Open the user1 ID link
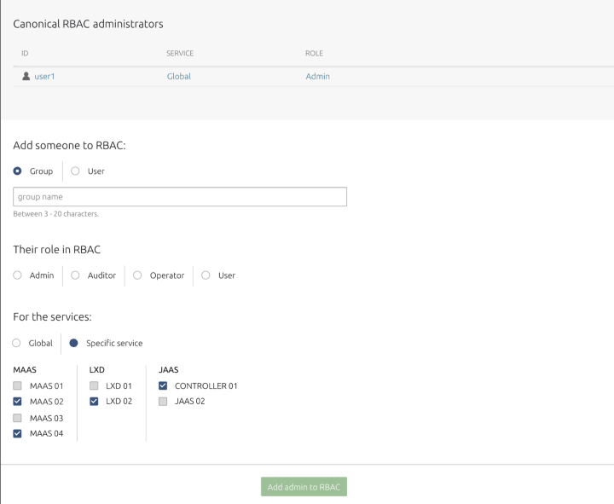The image size is (614, 504). [x=45, y=77]
